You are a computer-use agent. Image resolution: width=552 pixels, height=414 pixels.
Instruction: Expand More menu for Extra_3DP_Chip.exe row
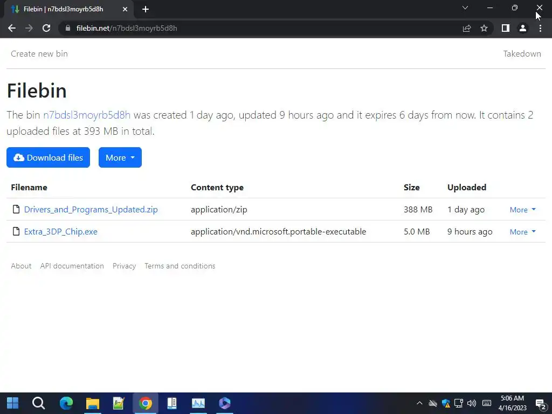tap(523, 232)
